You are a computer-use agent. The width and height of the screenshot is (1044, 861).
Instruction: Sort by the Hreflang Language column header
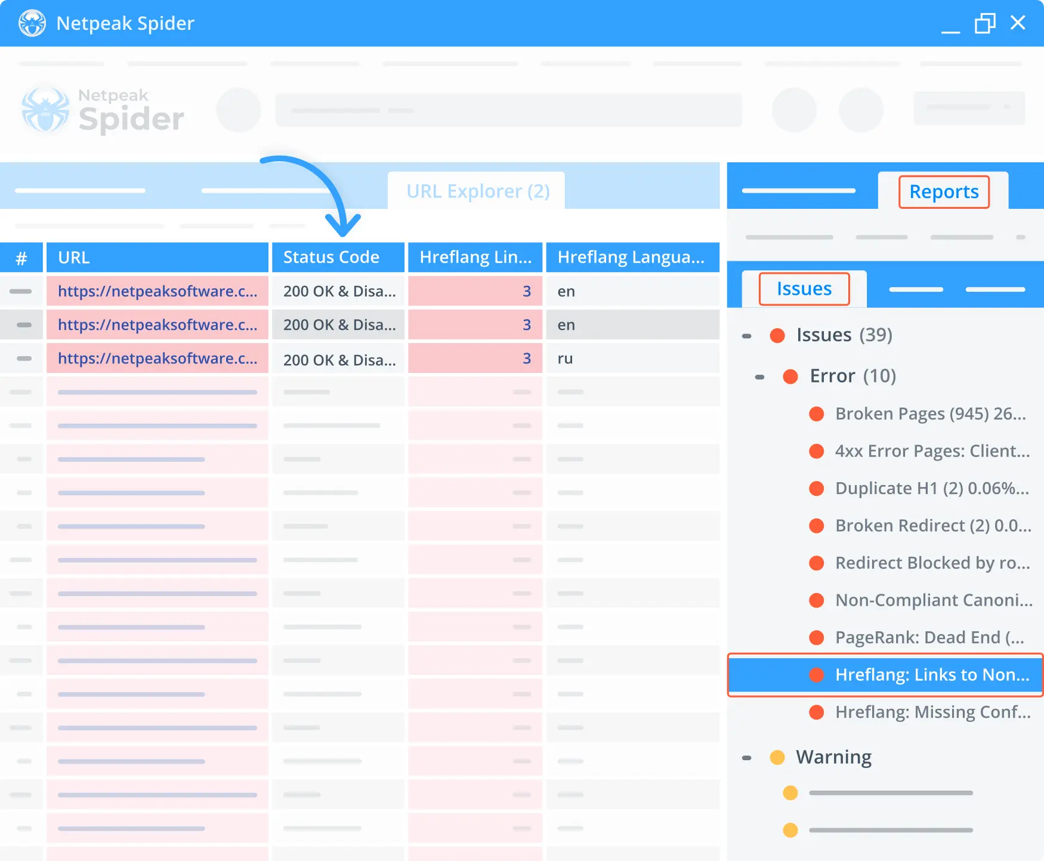point(632,257)
